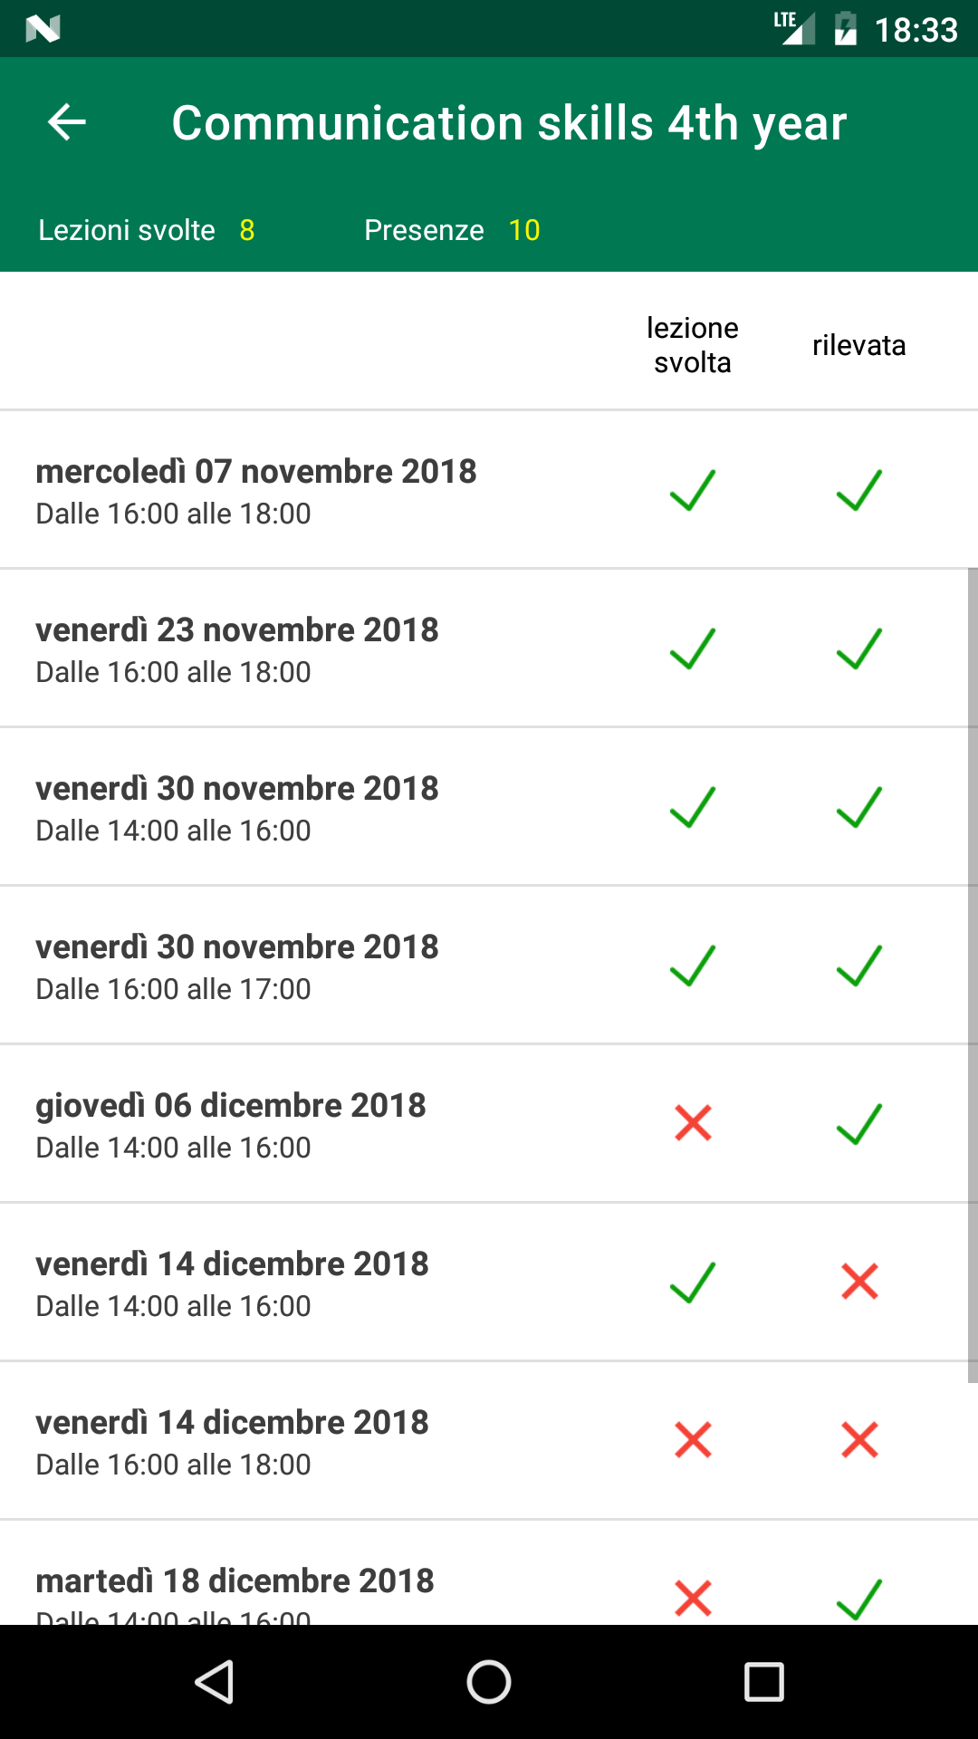Tap the rilevata checkmark for venerdì 23 novembre
The height and width of the screenshot is (1739, 978).
[858, 649]
